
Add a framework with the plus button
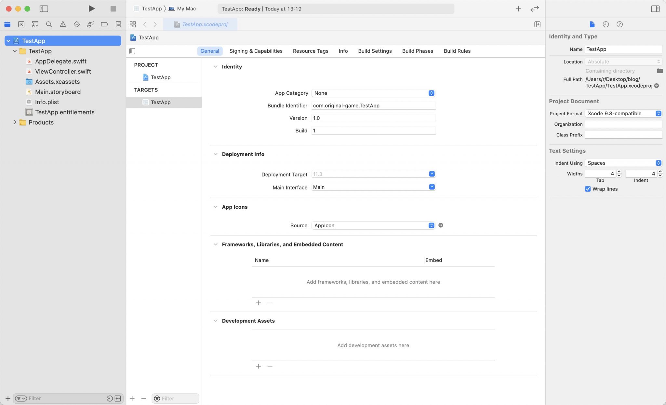click(258, 303)
